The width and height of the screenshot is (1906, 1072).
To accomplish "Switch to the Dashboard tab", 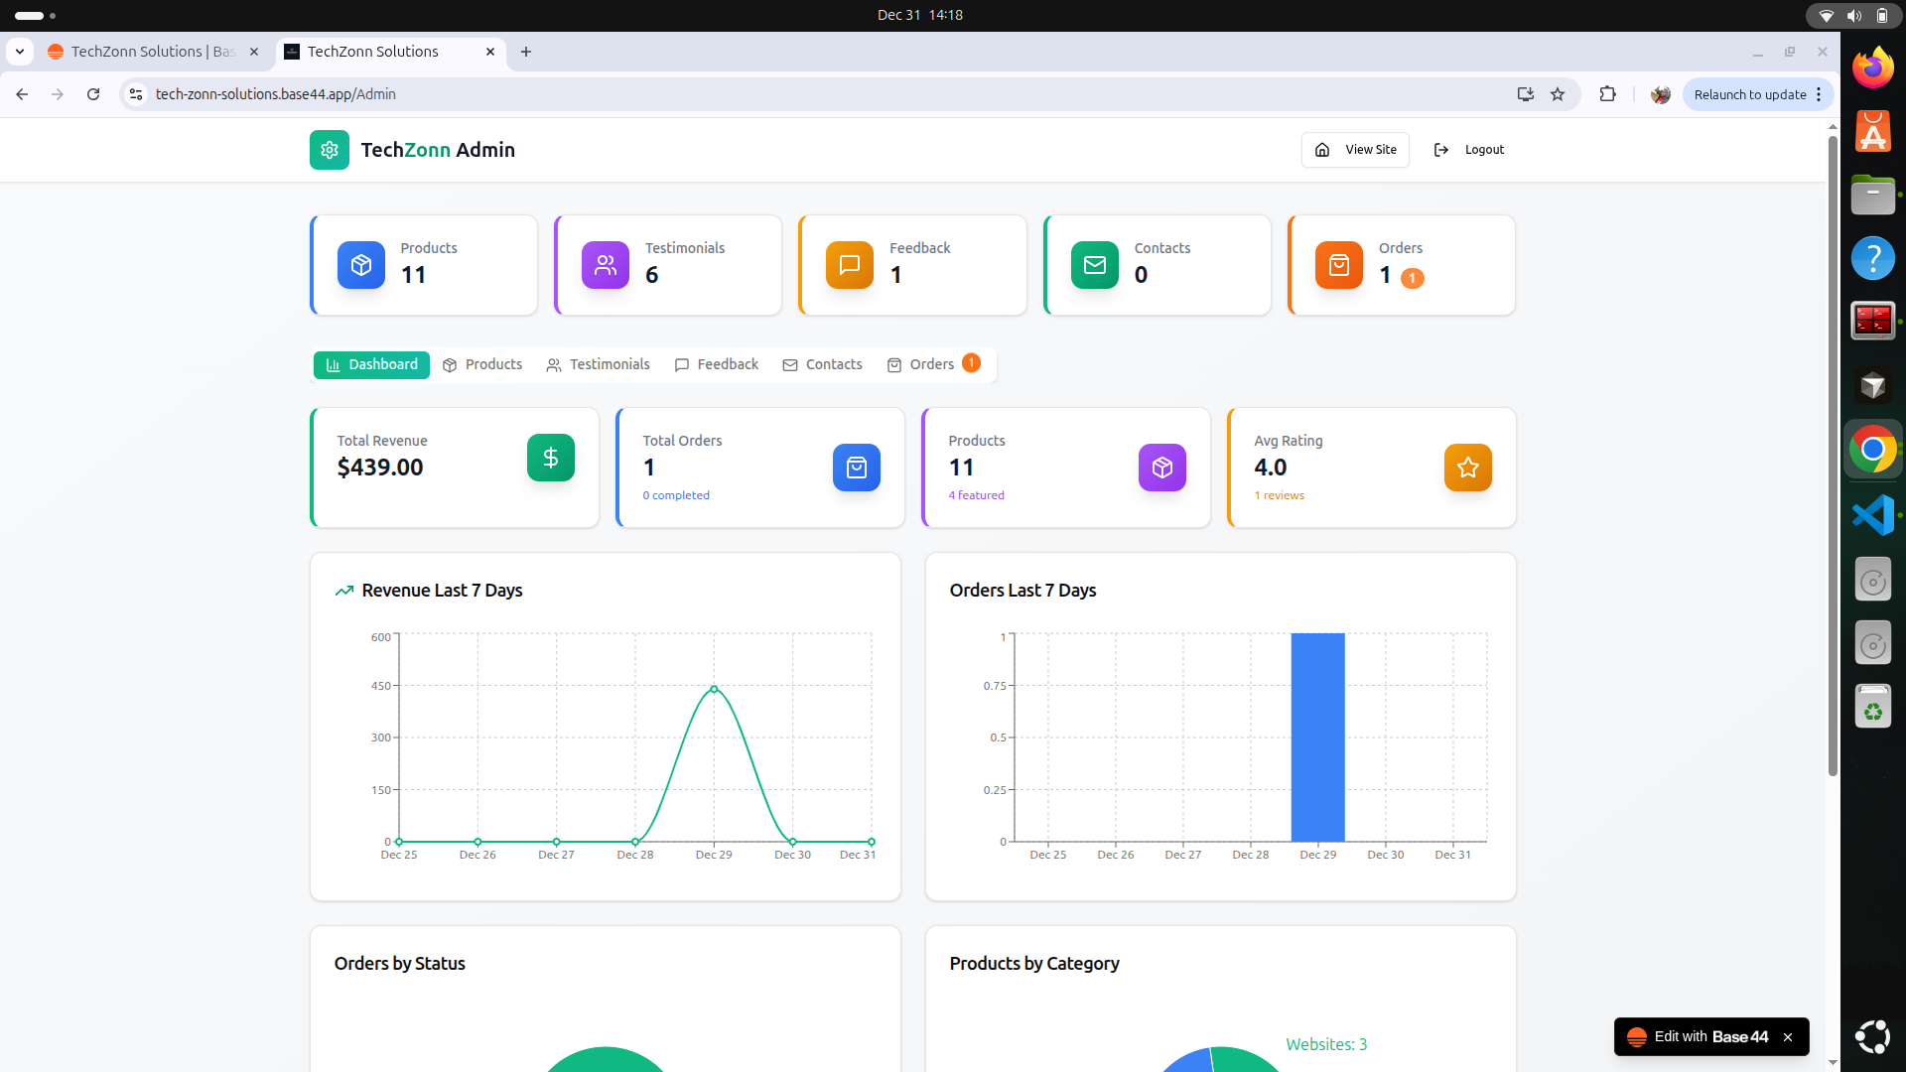I will click(372, 364).
